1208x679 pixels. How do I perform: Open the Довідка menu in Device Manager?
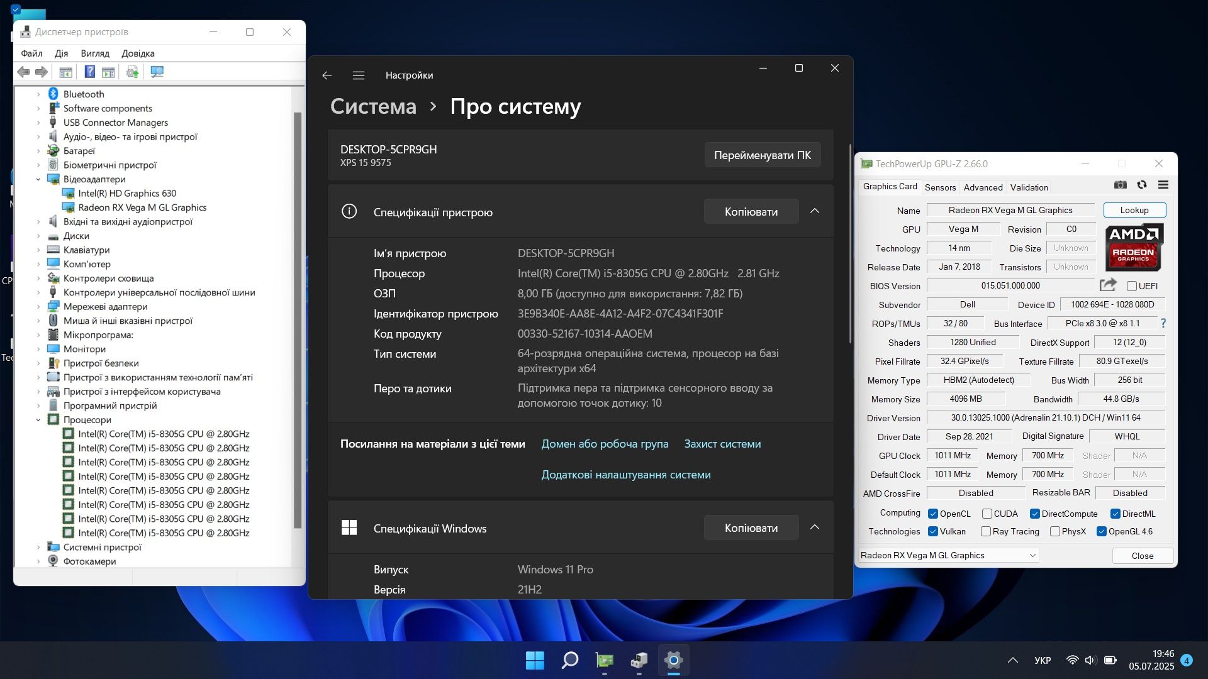coord(138,53)
